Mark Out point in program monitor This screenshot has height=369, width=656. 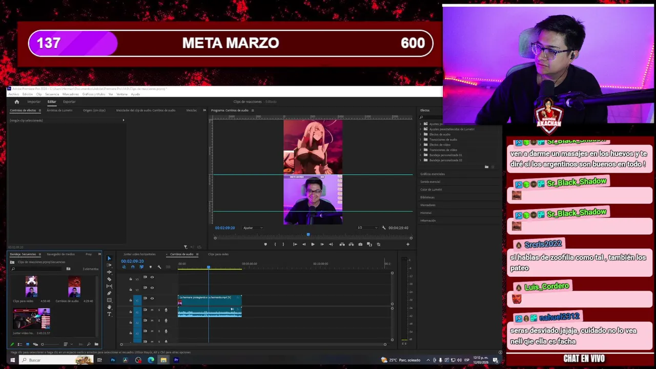click(x=283, y=244)
